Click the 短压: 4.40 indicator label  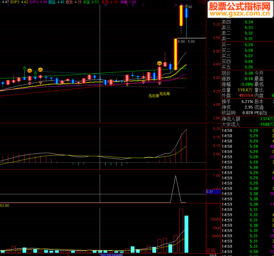coord(56,2)
